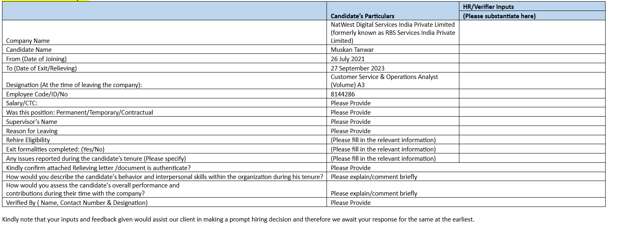Select the HR input cell for issues reported row
This screenshot has width=621, height=230.
(x=532, y=158)
